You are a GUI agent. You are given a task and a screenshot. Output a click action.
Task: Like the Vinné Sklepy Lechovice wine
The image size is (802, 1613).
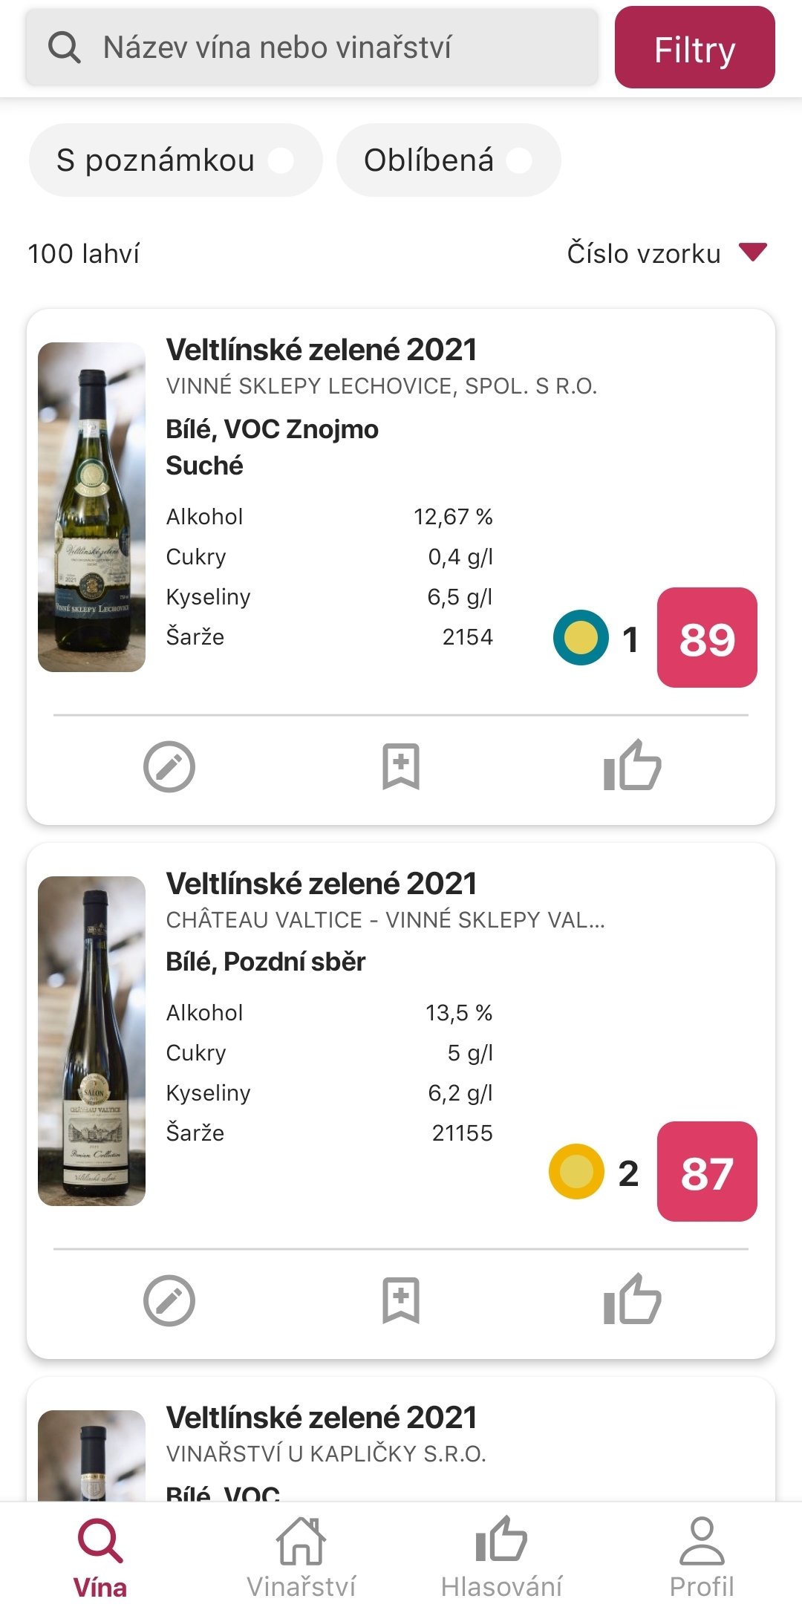[632, 766]
